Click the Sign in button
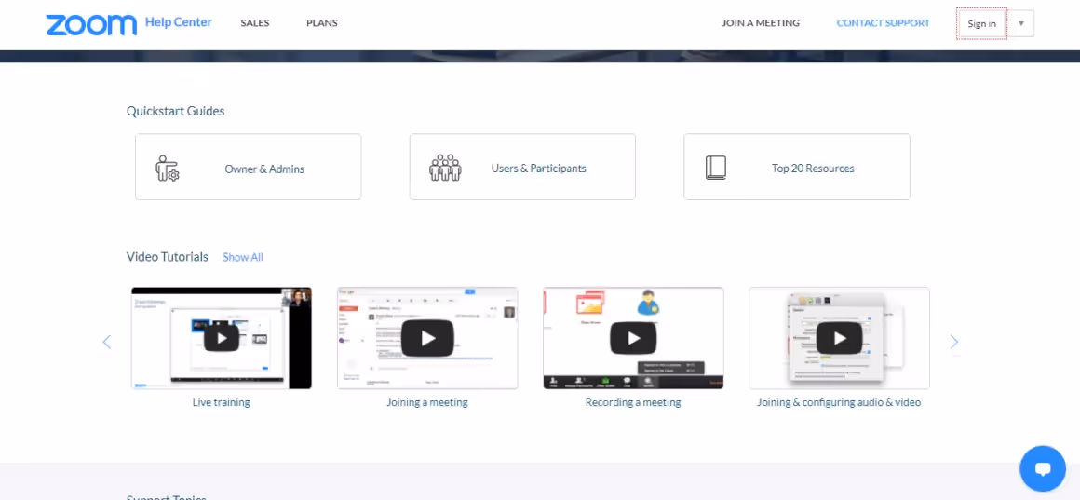 click(x=981, y=23)
